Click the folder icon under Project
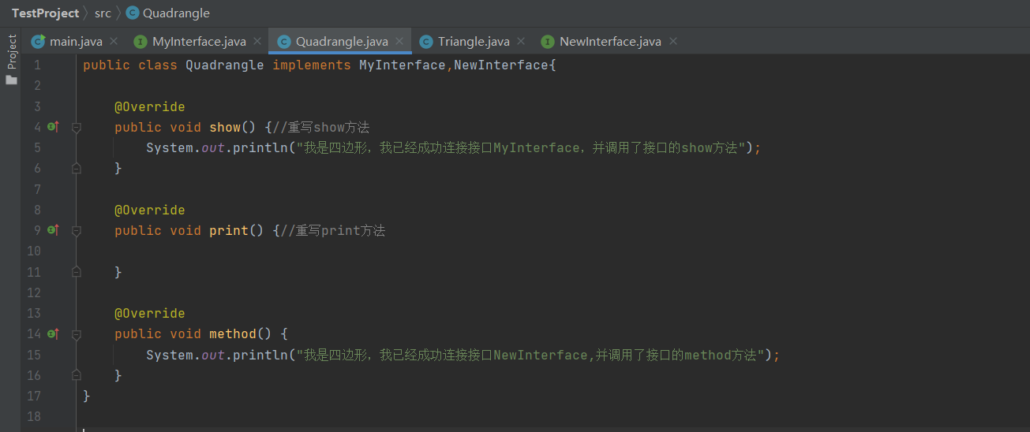Viewport: 1030px width, 432px height. [11, 80]
